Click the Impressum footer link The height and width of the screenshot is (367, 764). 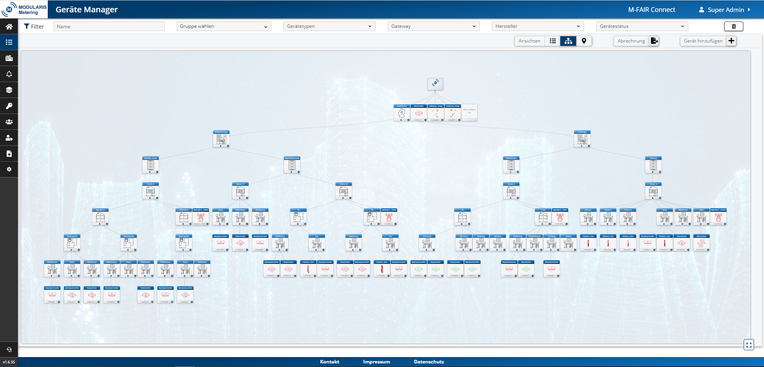point(376,362)
